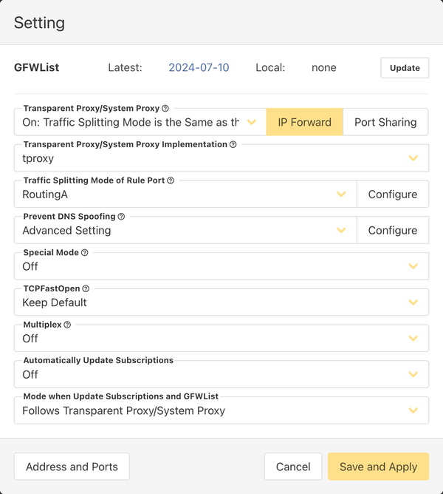443x494 pixels.
Task: Expand the tproxy implementation dropdown
Action: pos(221,158)
